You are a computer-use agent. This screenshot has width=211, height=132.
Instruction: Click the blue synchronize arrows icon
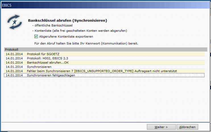tap(15, 22)
